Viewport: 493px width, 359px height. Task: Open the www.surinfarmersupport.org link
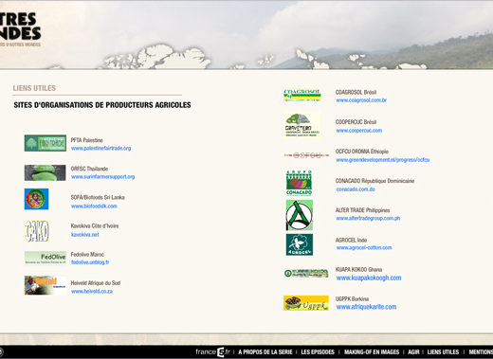pos(102,177)
